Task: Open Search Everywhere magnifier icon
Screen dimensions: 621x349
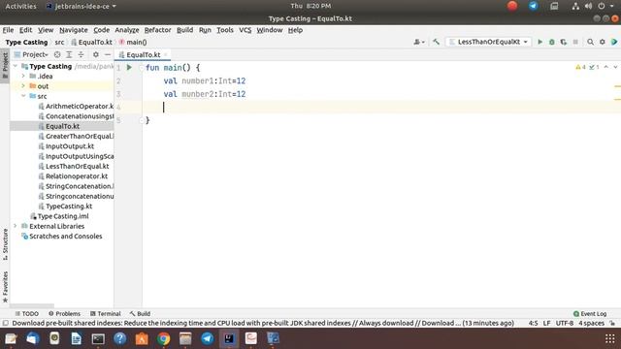Action: 590,42
